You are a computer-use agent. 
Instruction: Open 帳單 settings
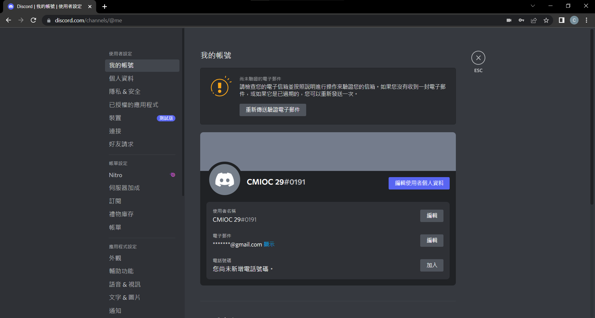142,228
